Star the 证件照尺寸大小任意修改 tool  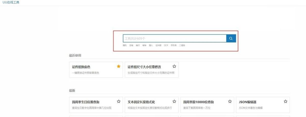(x=174, y=66)
